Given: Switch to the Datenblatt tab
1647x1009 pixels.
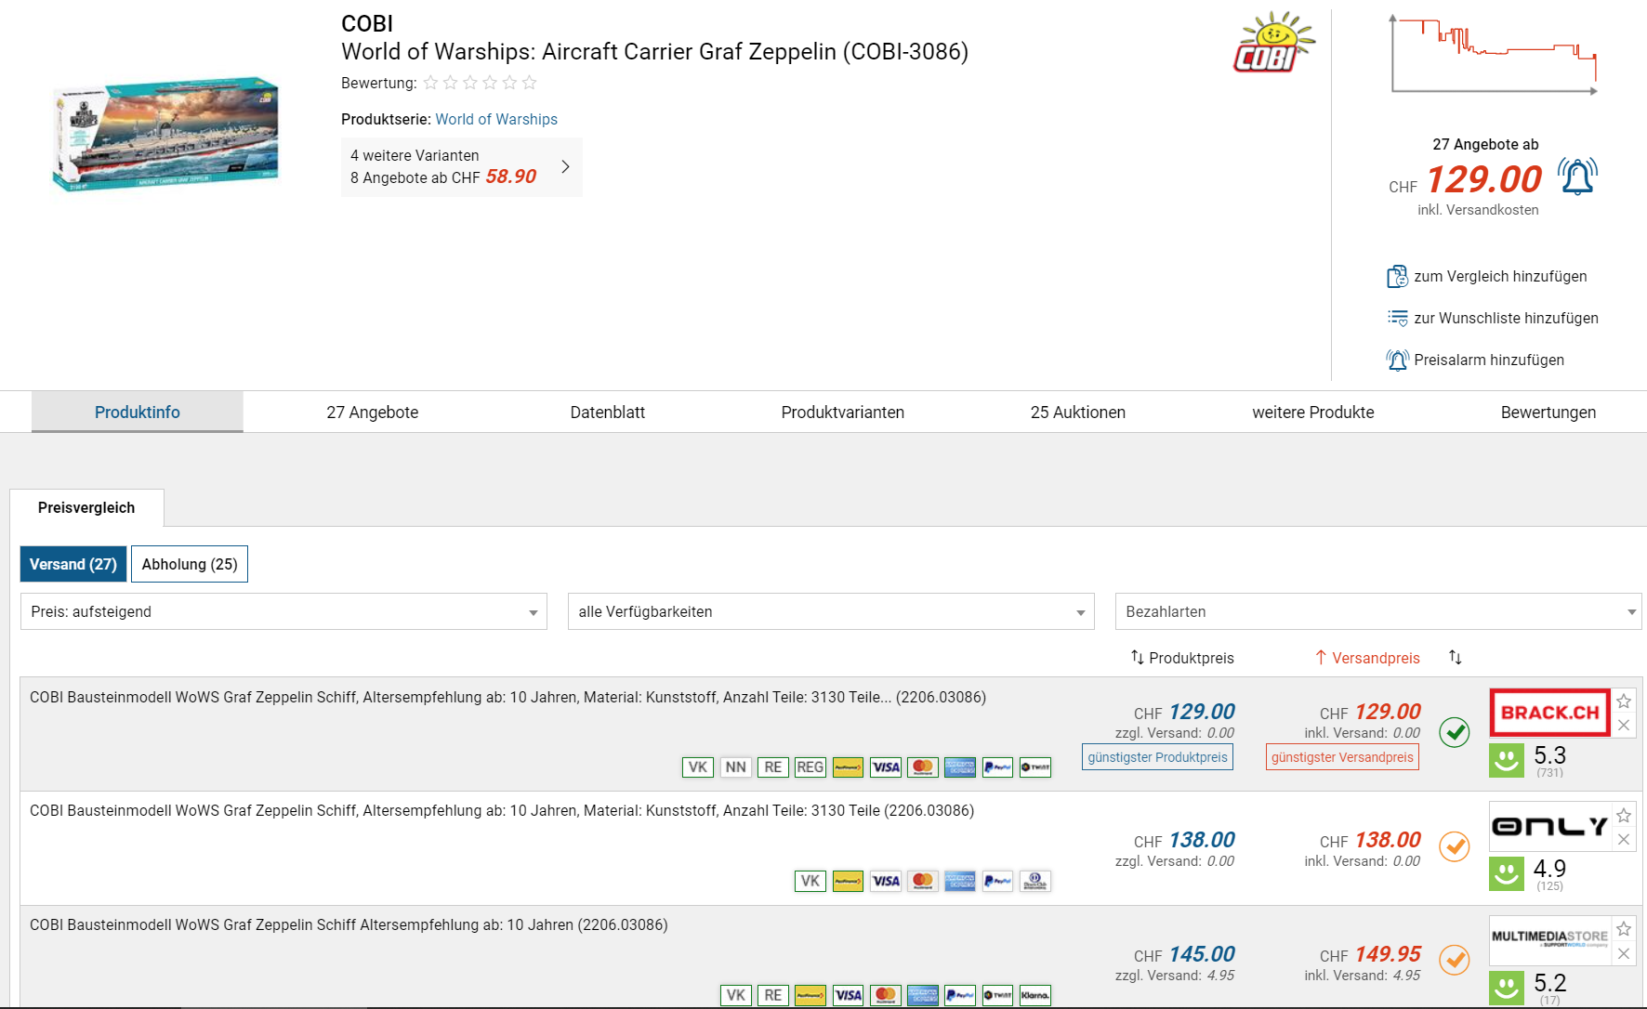Looking at the screenshot, I should tap(607, 413).
